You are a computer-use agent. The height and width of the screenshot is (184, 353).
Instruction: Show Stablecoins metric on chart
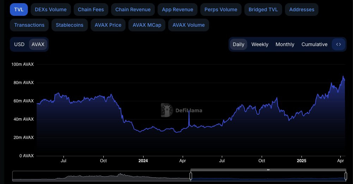[x=69, y=25]
